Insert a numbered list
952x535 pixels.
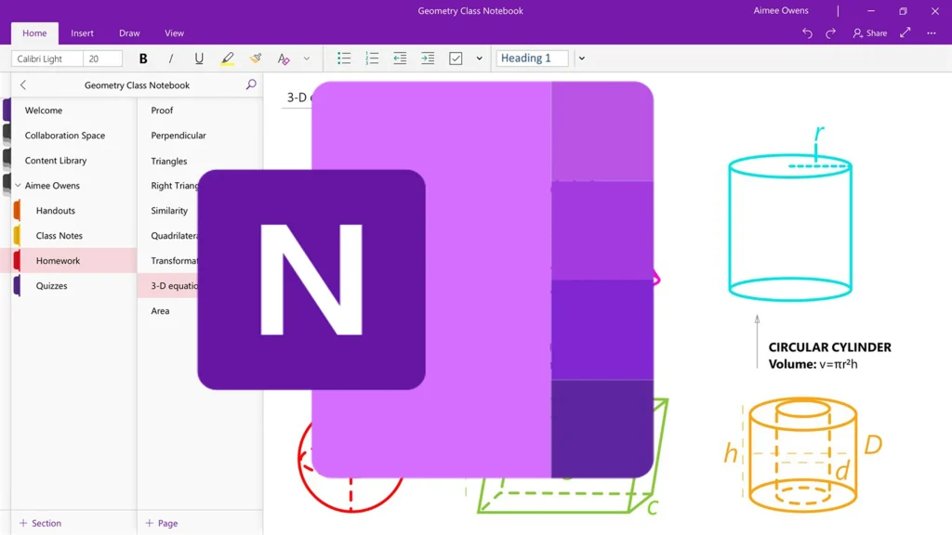[x=372, y=59]
